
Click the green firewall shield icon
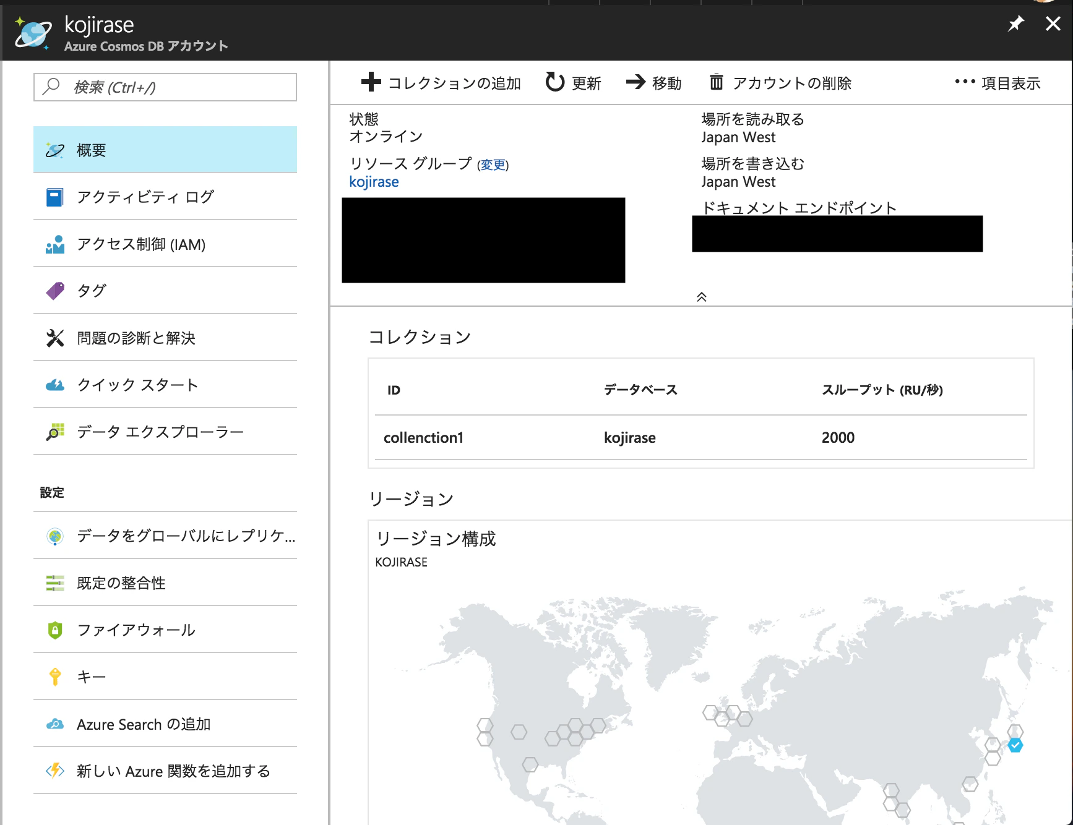55,630
